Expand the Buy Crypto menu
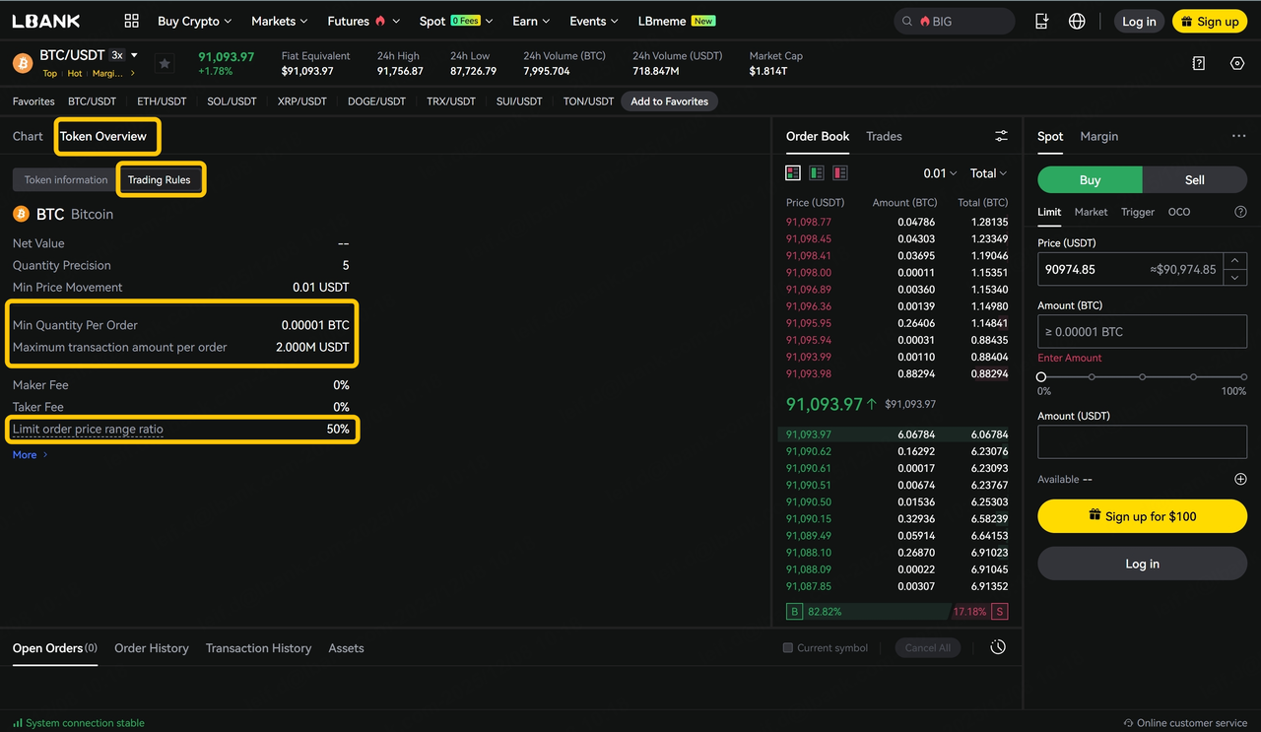 [194, 21]
